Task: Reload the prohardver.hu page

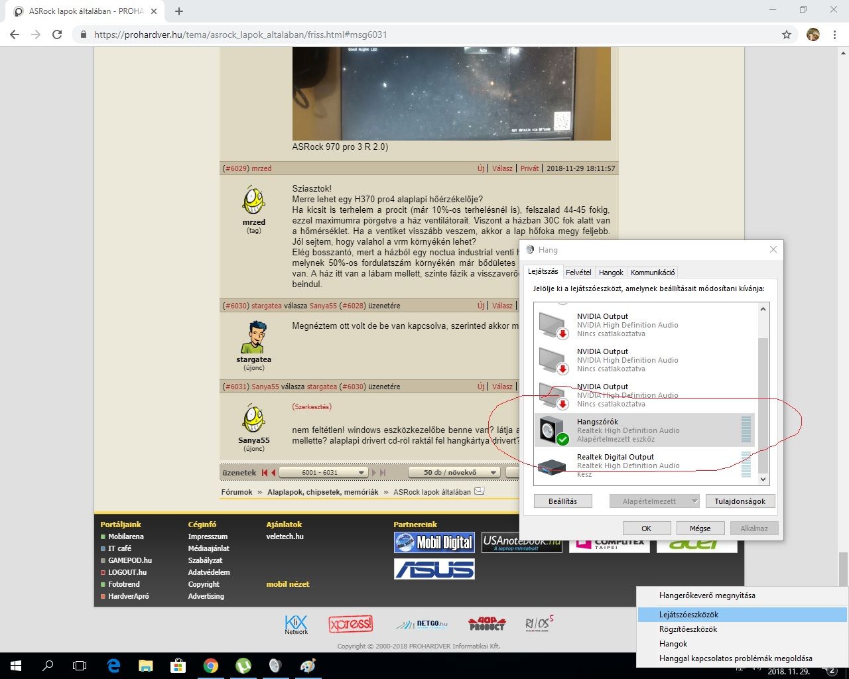Action: pyautogui.click(x=57, y=34)
